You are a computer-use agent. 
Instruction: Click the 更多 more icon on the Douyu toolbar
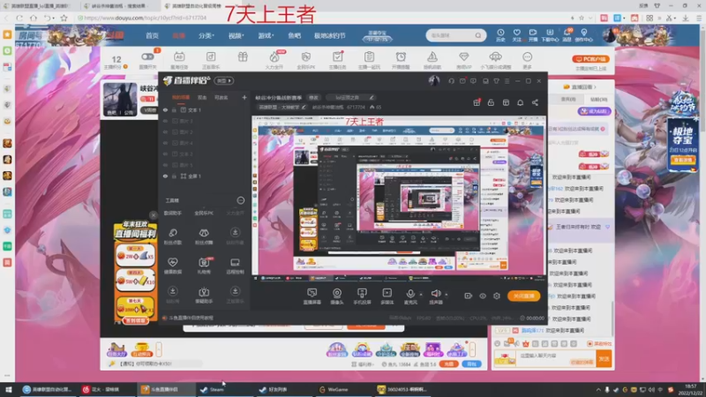click(x=527, y=57)
